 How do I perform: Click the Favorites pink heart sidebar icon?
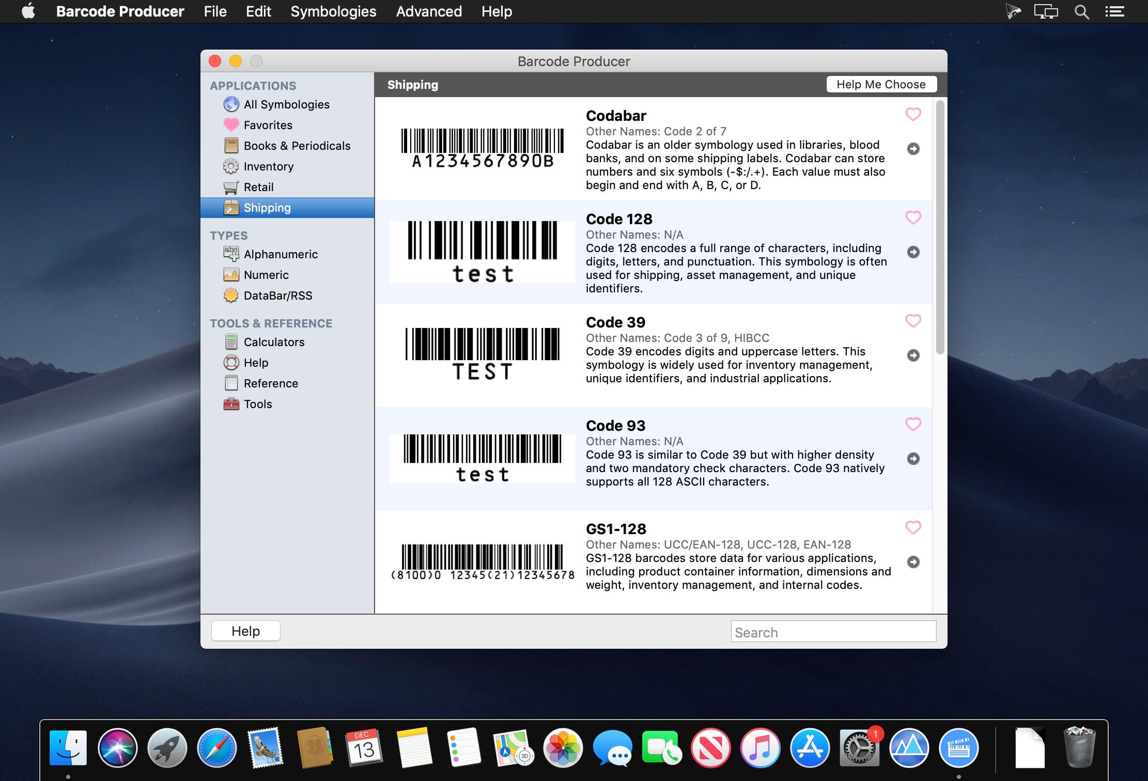[231, 125]
